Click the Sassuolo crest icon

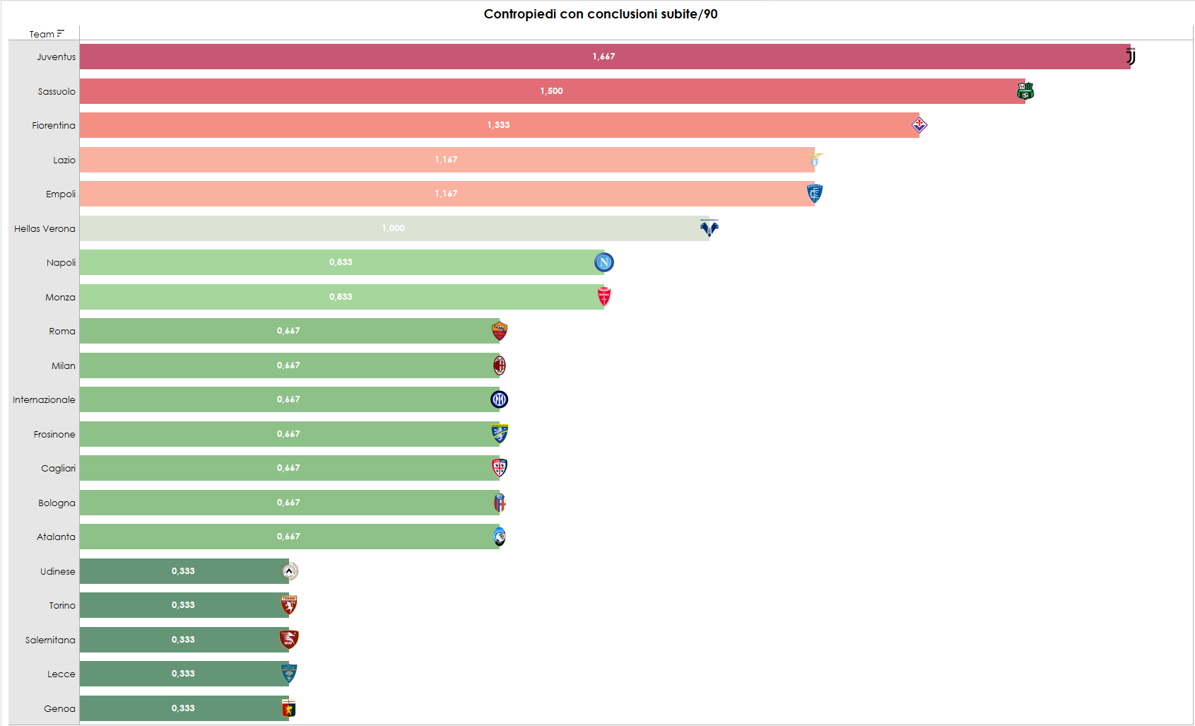click(1025, 91)
